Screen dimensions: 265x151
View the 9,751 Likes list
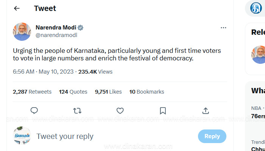(108, 92)
